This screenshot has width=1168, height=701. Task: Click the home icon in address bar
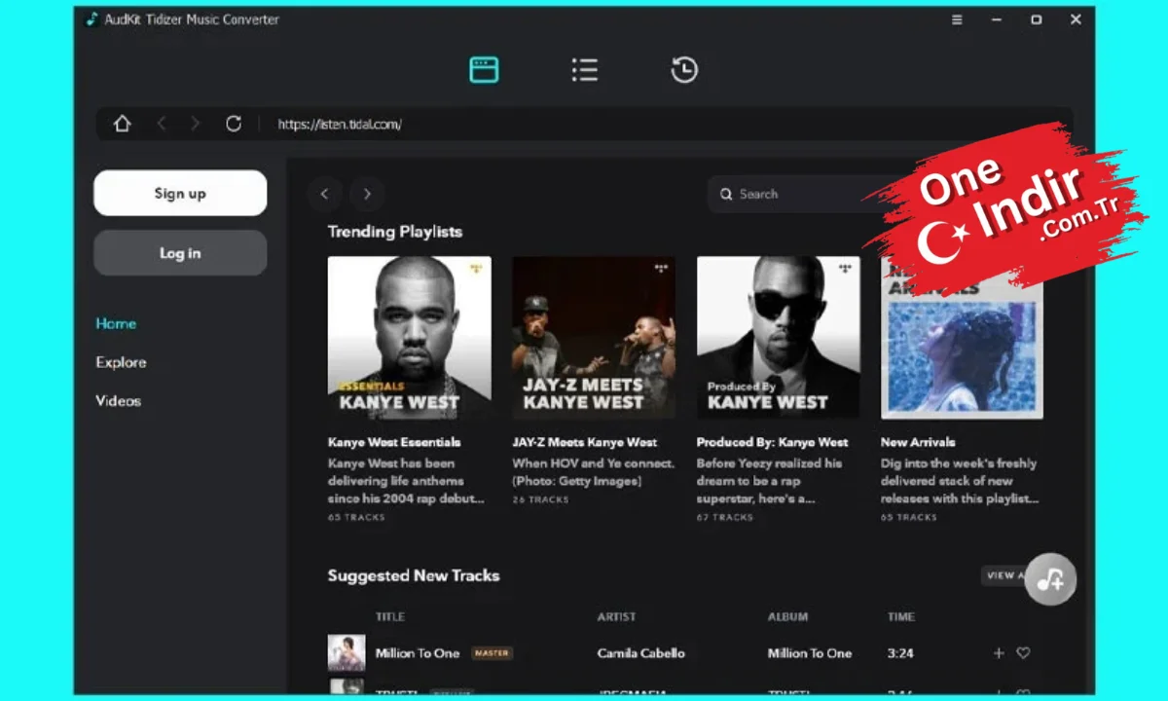click(122, 124)
